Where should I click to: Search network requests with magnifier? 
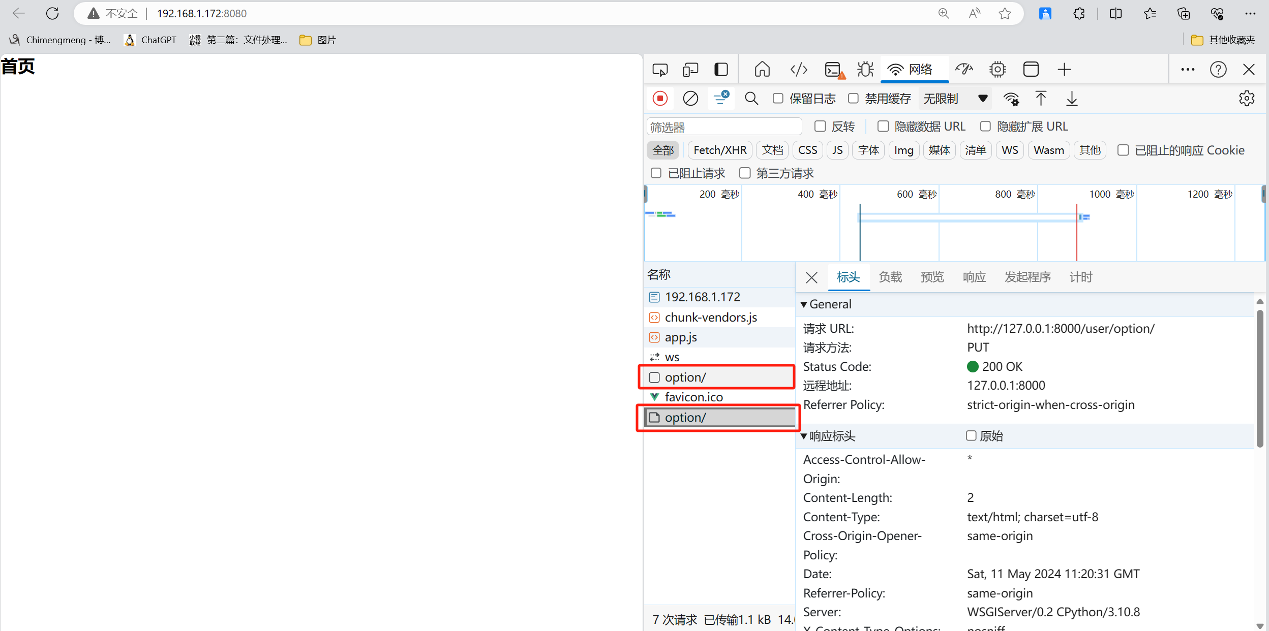coord(751,98)
